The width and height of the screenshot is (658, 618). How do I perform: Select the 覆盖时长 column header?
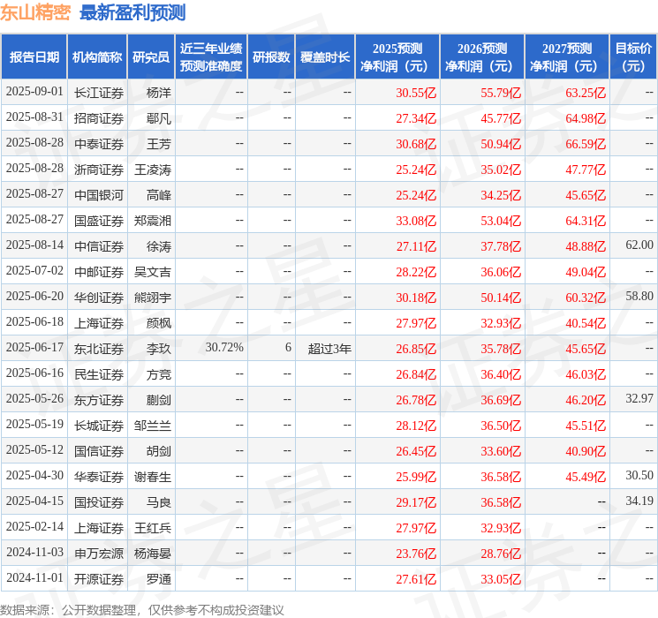tap(325, 57)
